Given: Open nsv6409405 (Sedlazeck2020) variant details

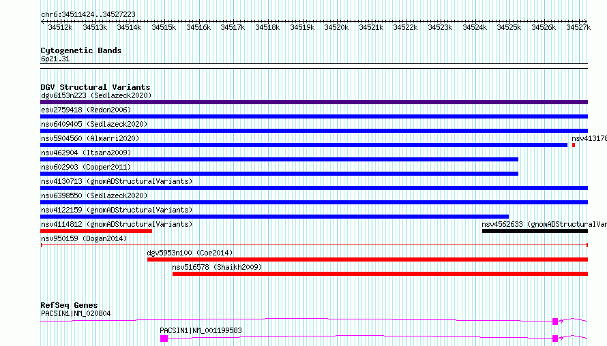Looking at the screenshot, I should pos(94,124).
